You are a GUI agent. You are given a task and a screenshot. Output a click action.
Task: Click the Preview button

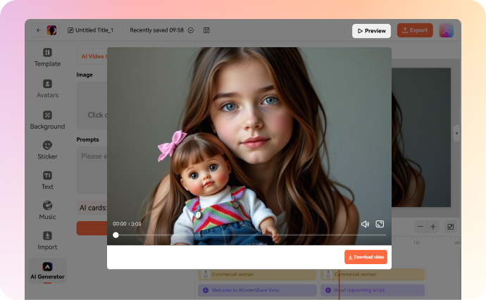click(371, 31)
